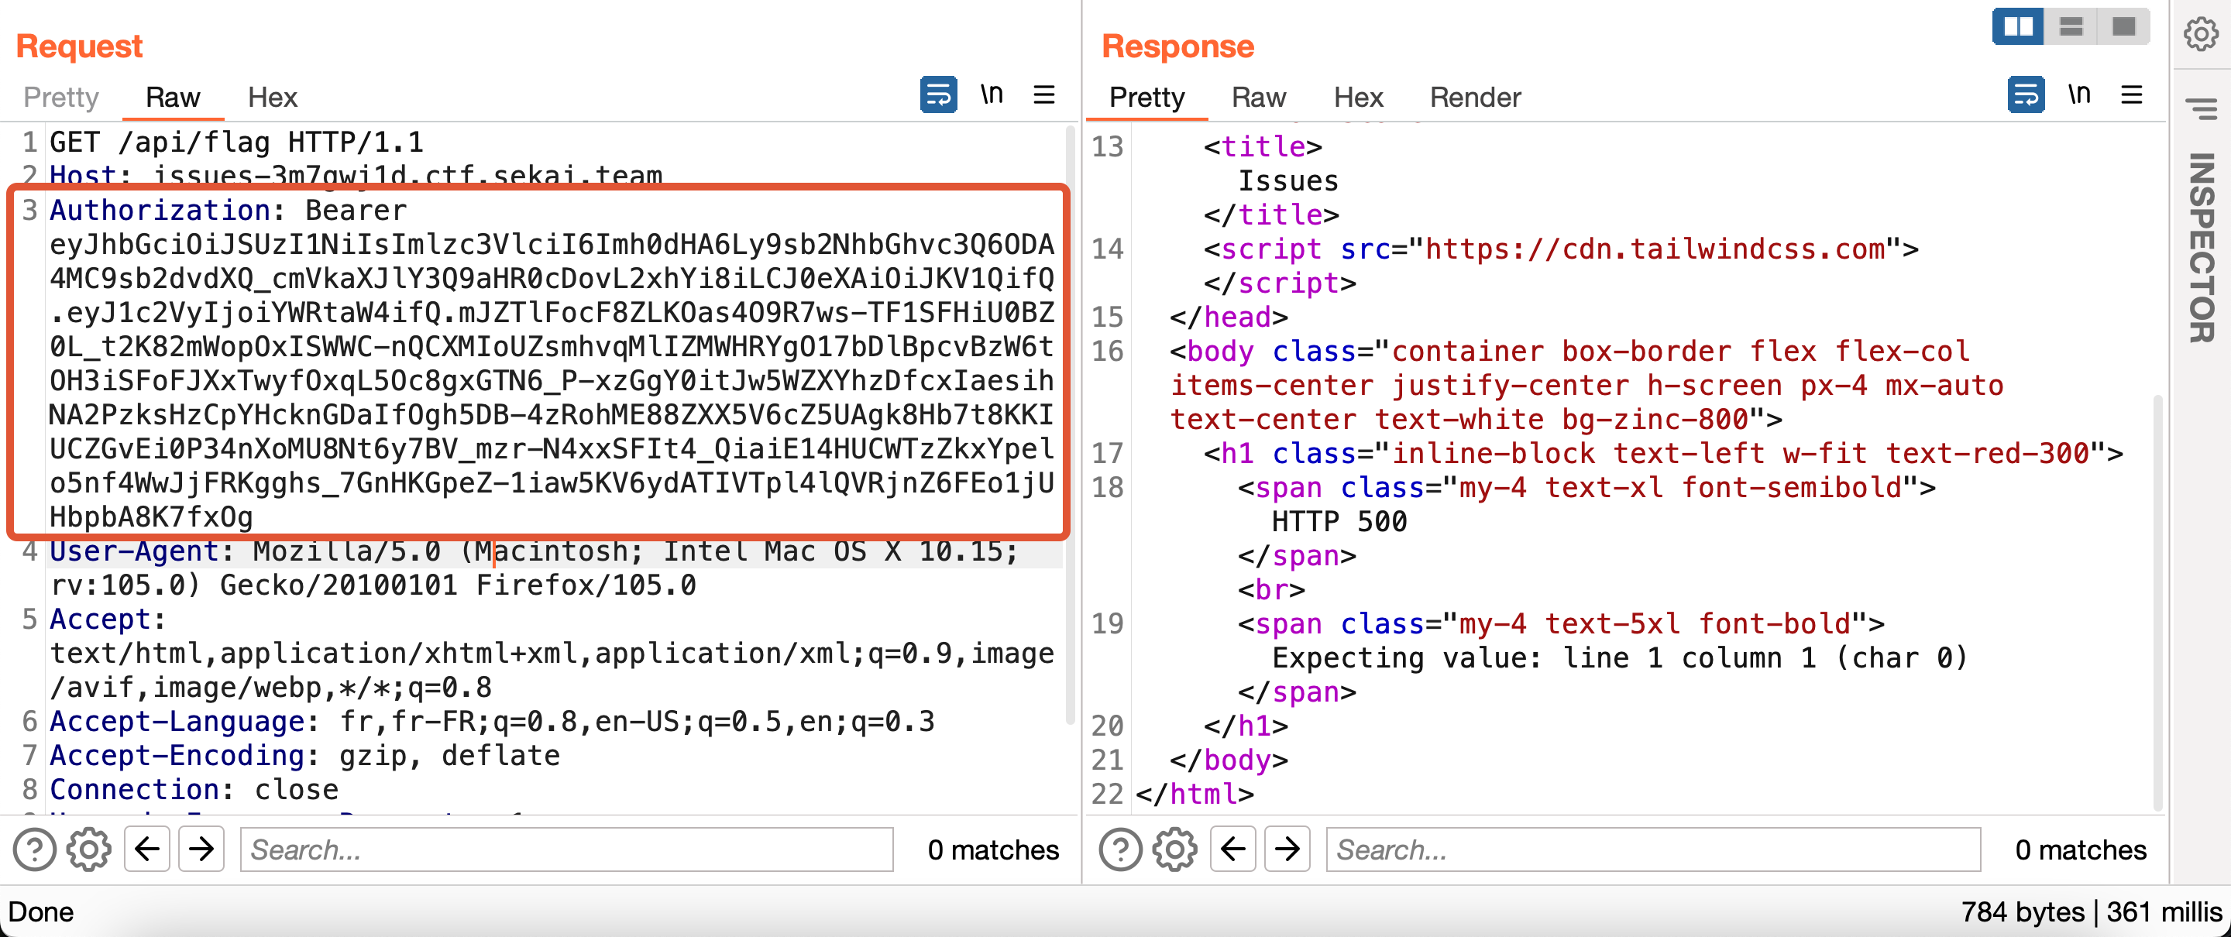Toggle word wrap in Request panel
This screenshot has height=937, width=2231.
tap(938, 94)
